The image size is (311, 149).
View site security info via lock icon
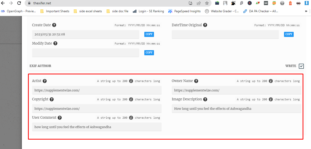click(29, 3)
